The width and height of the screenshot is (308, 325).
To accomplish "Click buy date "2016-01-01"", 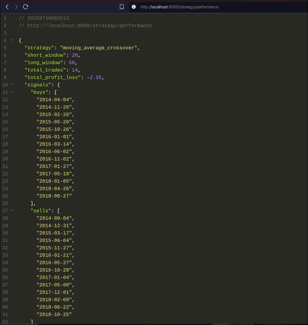I will click(x=54, y=137).
